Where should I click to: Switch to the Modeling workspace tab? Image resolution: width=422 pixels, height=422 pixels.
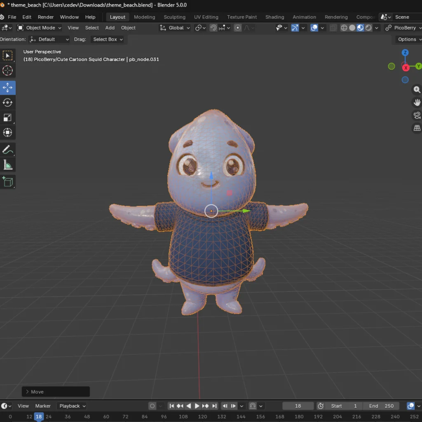(x=144, y=17)
